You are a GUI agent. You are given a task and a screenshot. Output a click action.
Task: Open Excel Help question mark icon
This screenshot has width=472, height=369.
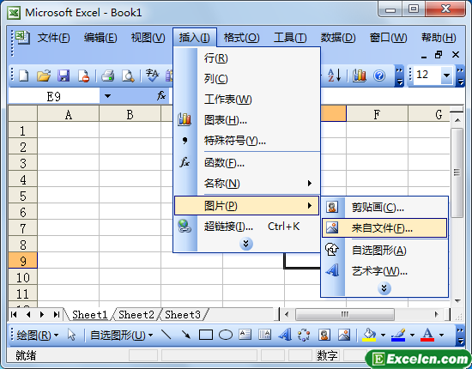pyautogui.click(x=379, y=76)
